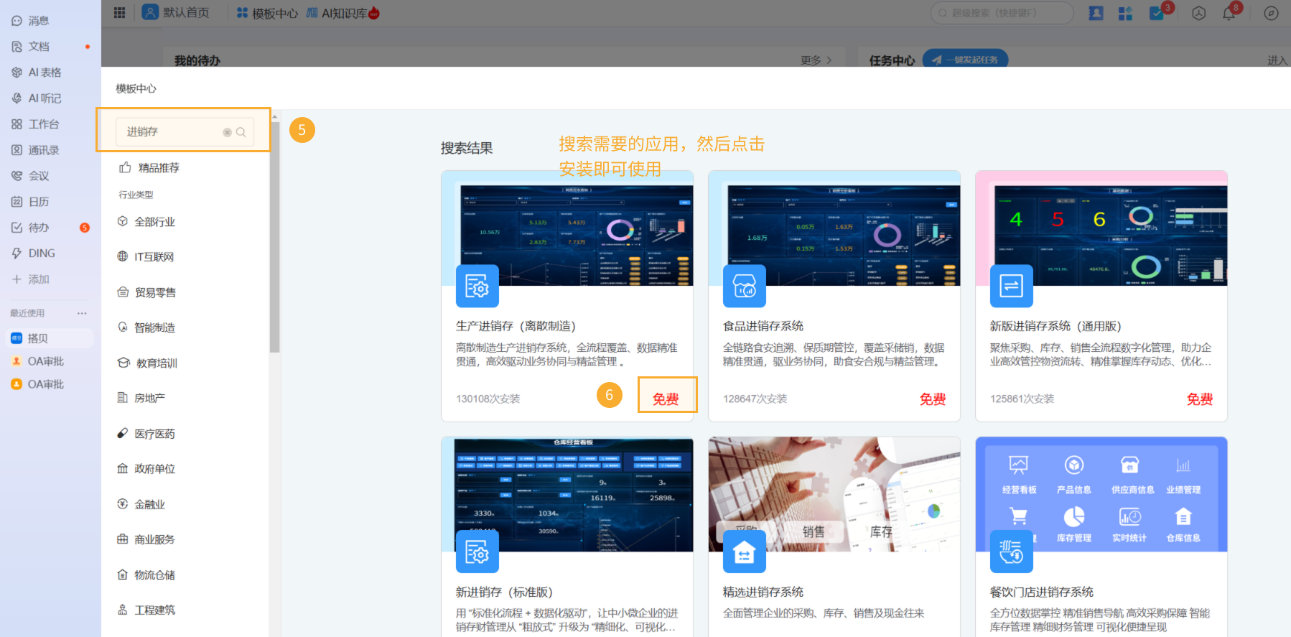Viewport: 1291px width, 637px height.
Task: Select the 医疗医药 category
Action: point(146,434)
